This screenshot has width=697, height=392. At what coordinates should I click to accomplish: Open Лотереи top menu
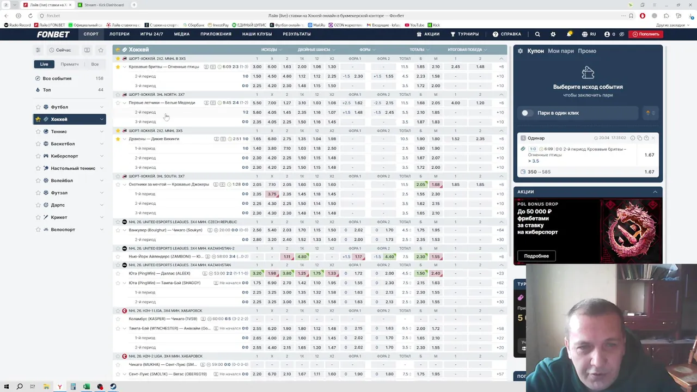tap(119, 34)
